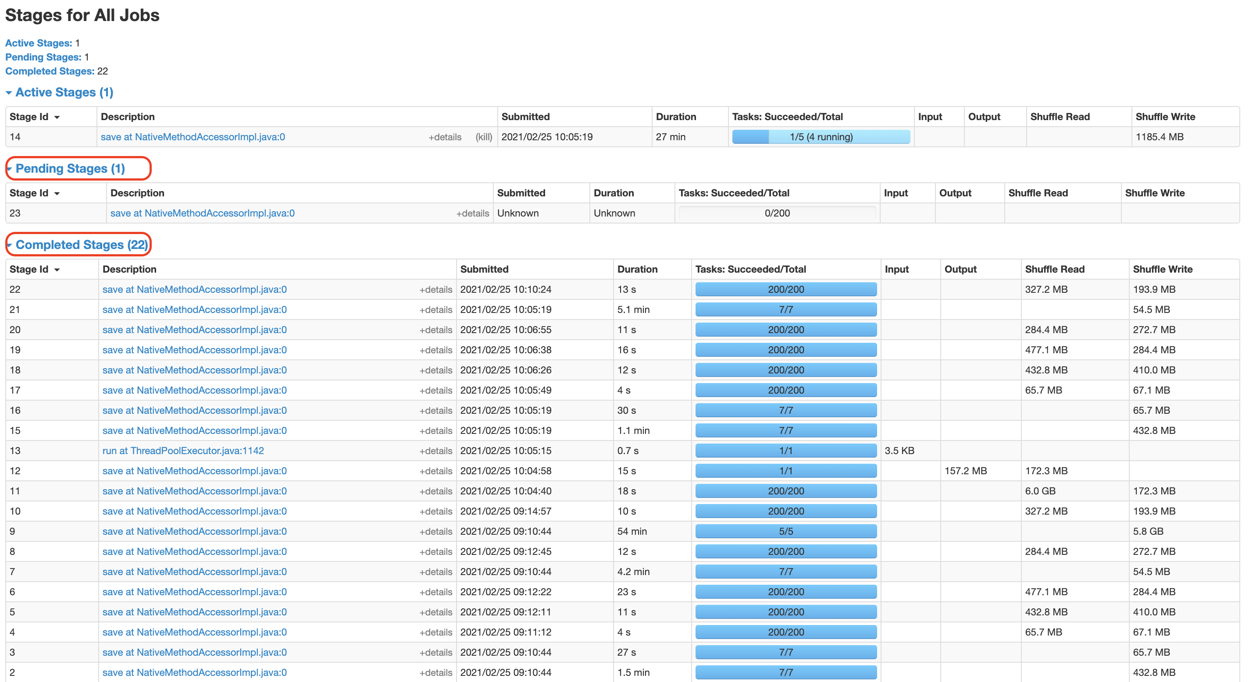The width and height of the screenshot is (1249, 682).
Task: Open stage 3 save description link
Action: [194, 652]
